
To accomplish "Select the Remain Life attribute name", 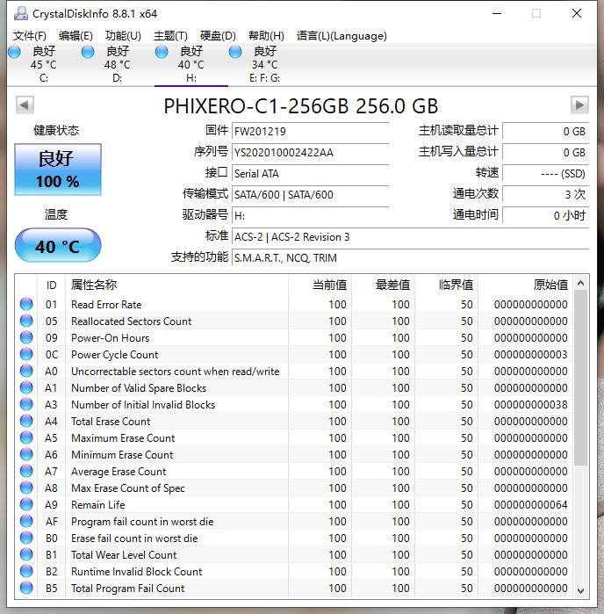I will [x=97, y=505].
